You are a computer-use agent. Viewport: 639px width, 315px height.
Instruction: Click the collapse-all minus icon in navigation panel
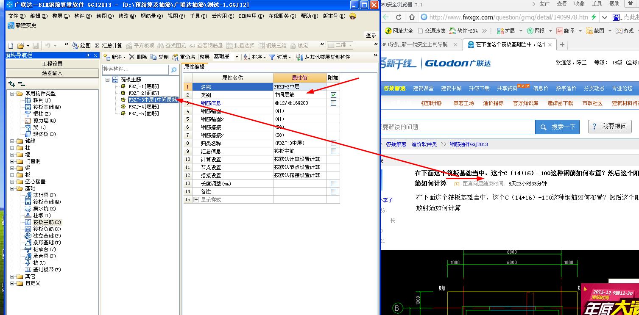tap(21, 84)
